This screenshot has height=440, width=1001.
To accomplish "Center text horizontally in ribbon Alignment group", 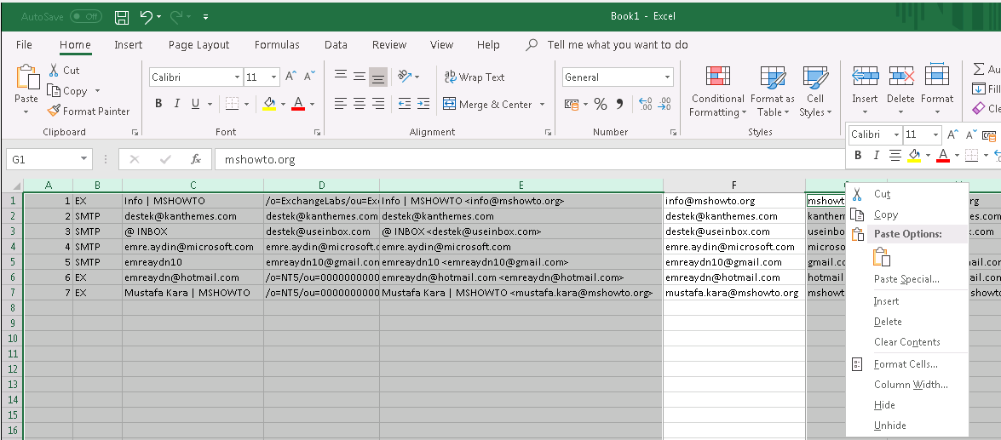I will point(360,104).
